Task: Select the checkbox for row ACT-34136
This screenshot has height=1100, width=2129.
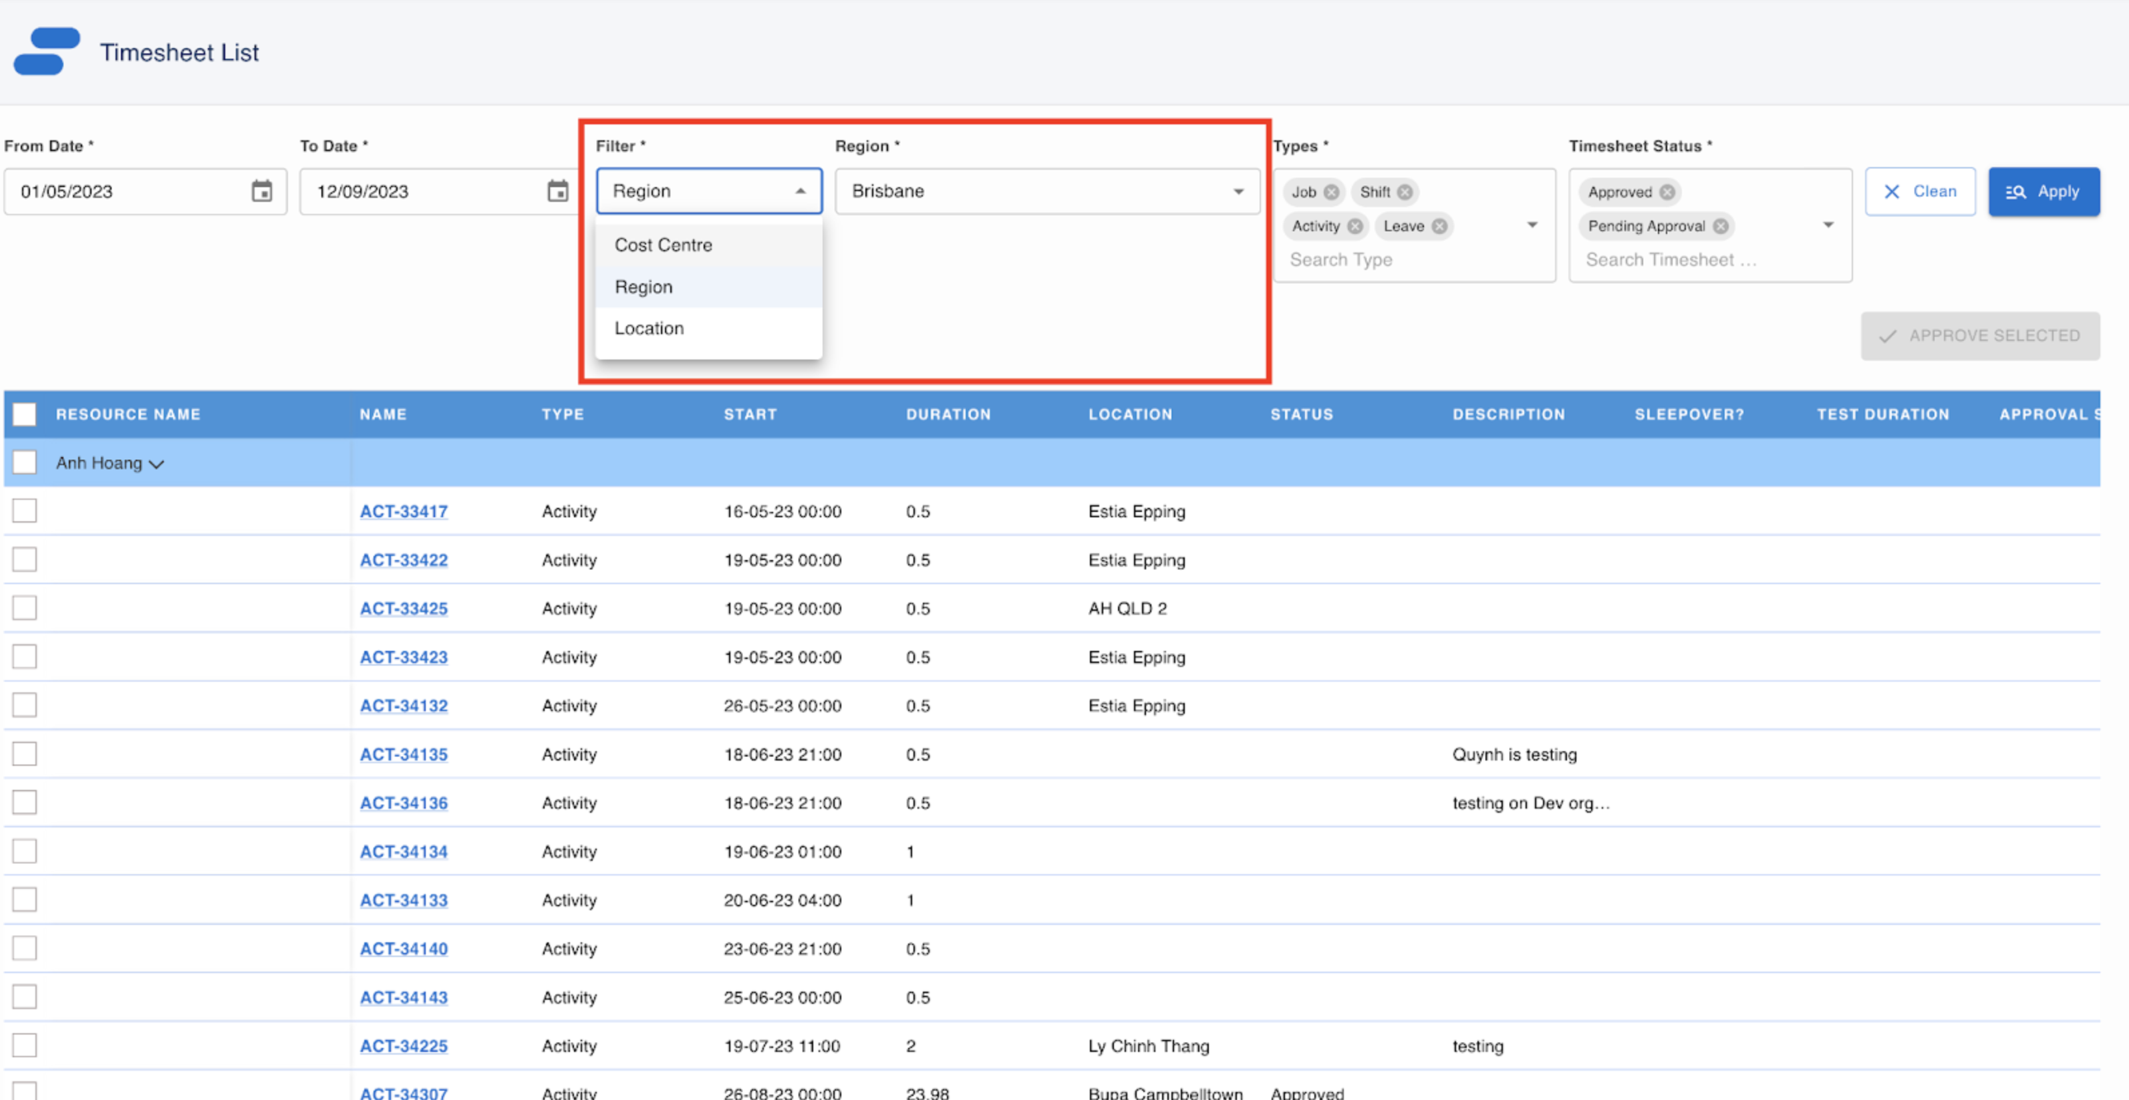Action: tap(25, 803)
